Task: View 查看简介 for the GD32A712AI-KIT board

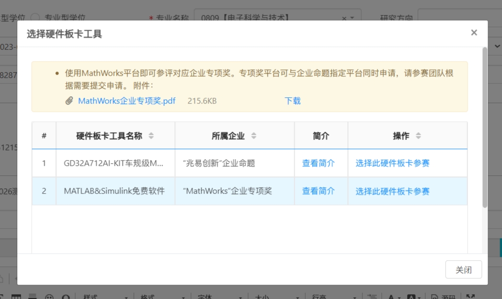Action: coord(318,163)
